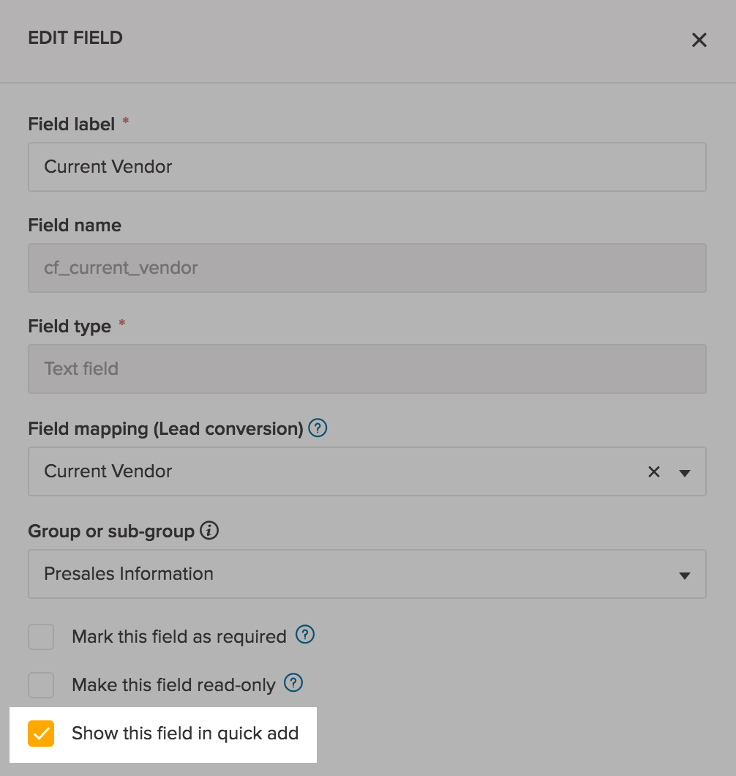Focus the Field label text input

tap(366, 167)
